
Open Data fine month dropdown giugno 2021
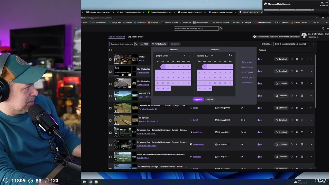(x=205, y=55)
